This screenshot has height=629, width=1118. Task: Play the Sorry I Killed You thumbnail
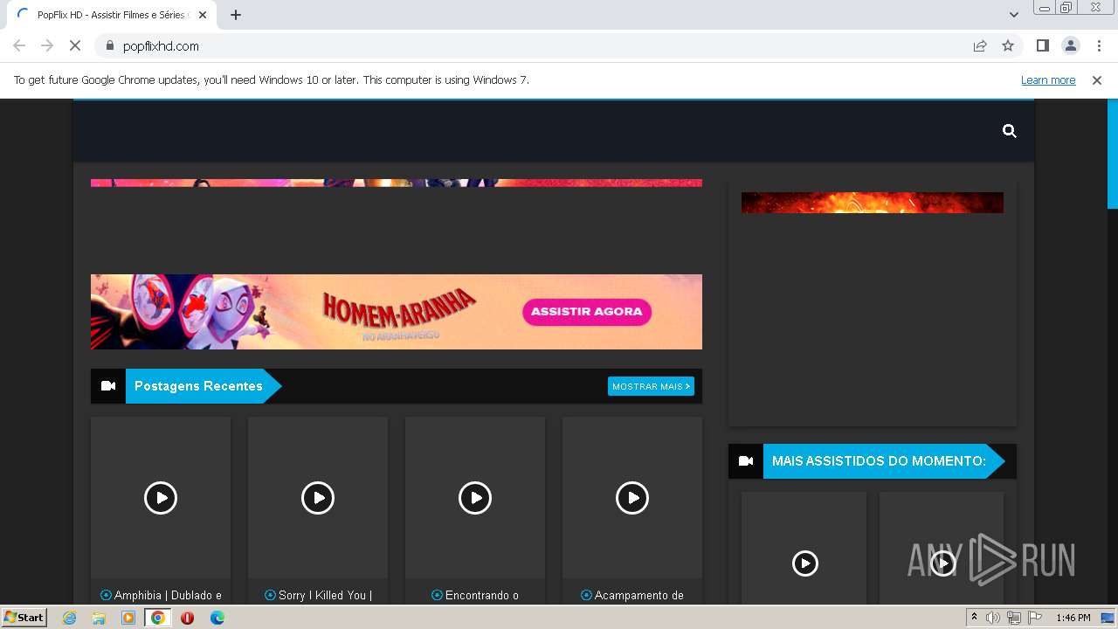click(318, 498)
